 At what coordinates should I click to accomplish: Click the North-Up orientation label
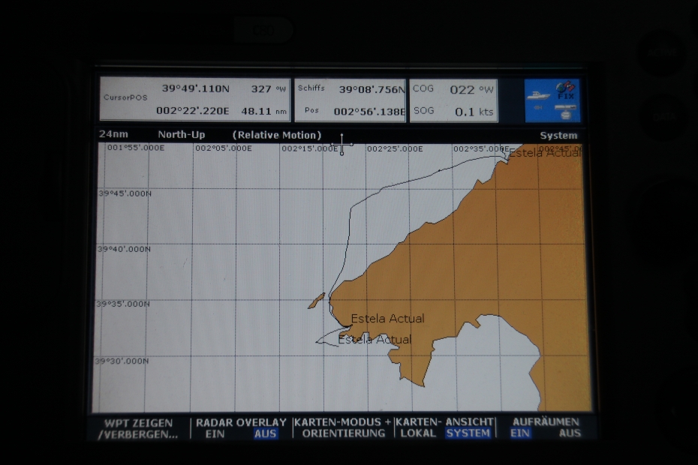tap(181, 134)
